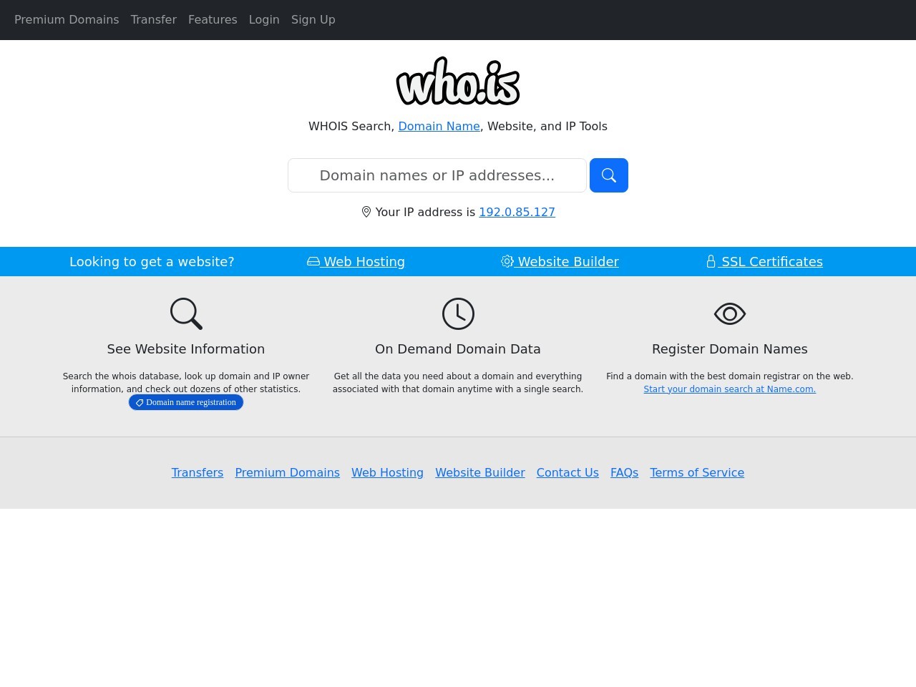Click the Looking to get a website? text

(x=152, y=261)
